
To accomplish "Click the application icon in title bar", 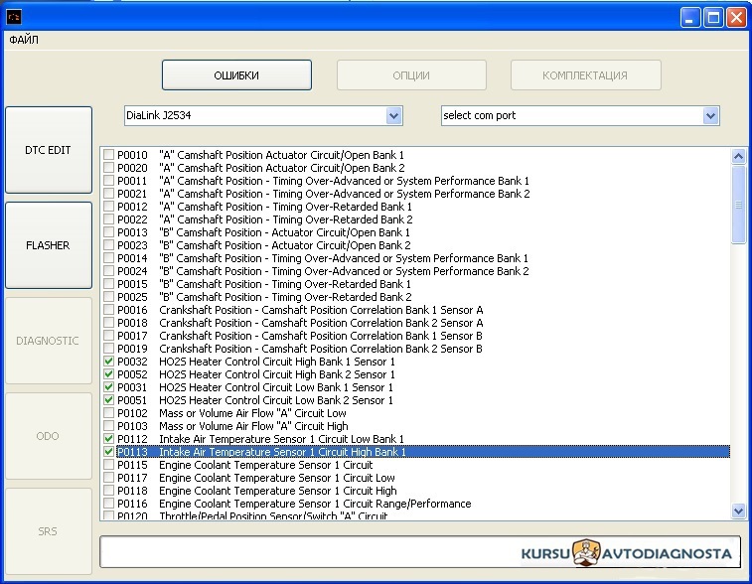I will [14, 17].
